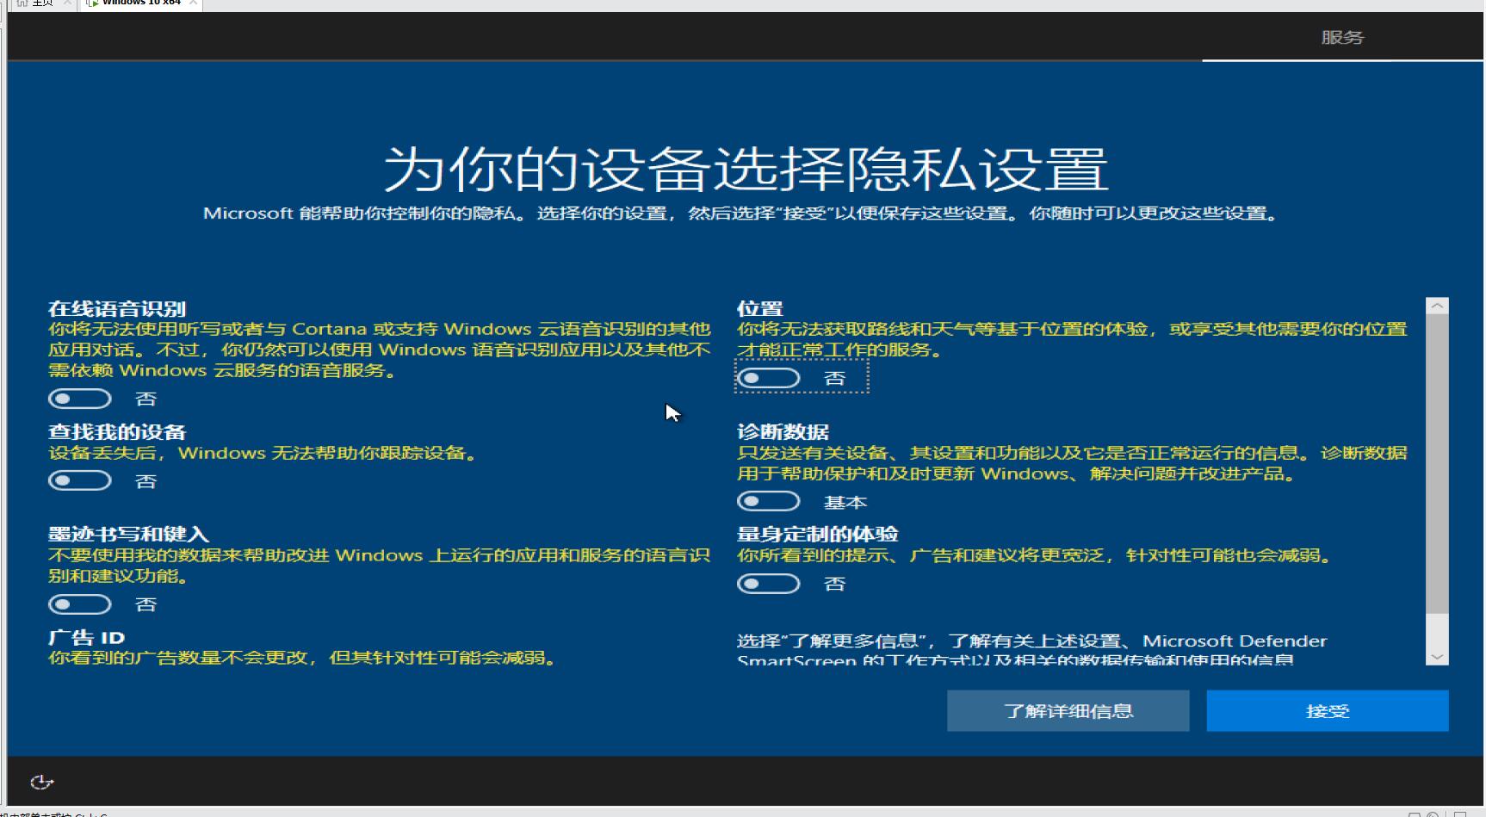Click the 设备丢失后 description text
The height and width of the screenshot is (817, 1486).
click(263, 453)
